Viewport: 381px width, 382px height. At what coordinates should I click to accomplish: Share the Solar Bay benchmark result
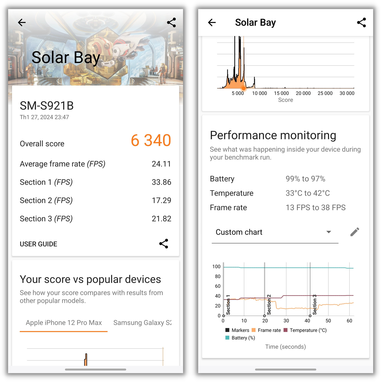point(171,22)
